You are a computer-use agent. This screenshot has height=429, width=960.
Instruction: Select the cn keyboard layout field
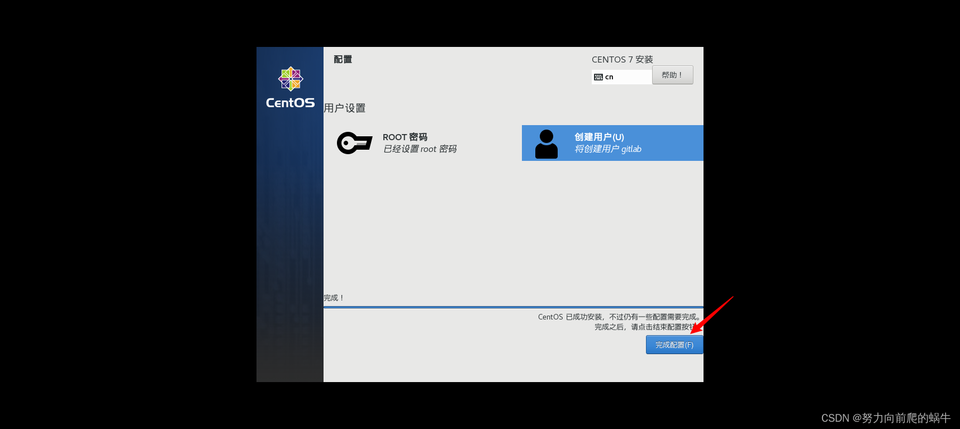pyautogui.click(x=621, y=77)
